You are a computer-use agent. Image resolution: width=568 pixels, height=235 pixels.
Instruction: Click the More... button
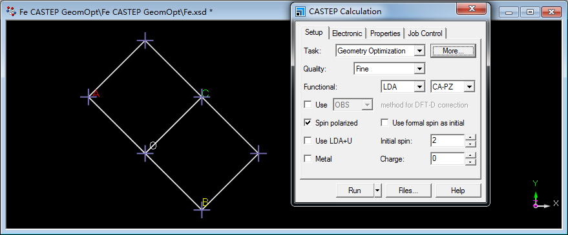click(453, 51)
